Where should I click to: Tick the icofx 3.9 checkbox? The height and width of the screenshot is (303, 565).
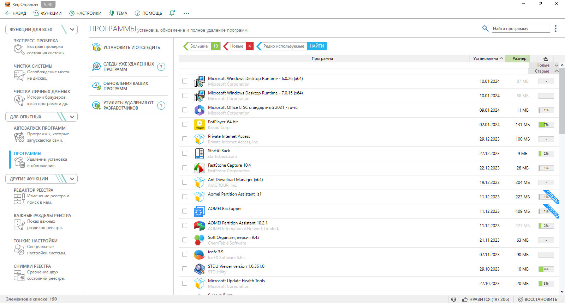pyautogui.click(x=185, y=254)
